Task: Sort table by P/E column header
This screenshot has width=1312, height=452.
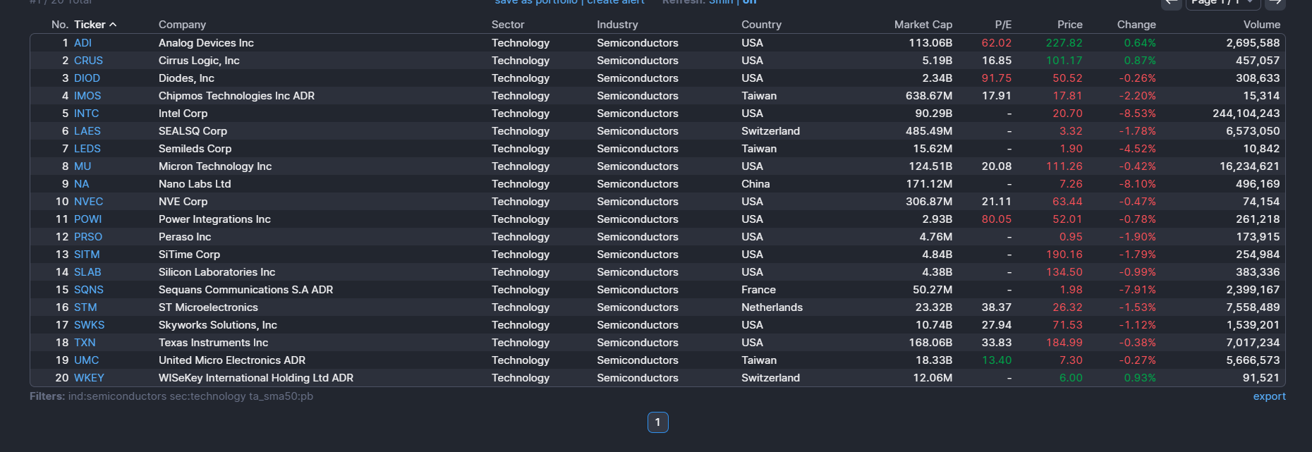Action: tap(1002, 25)
